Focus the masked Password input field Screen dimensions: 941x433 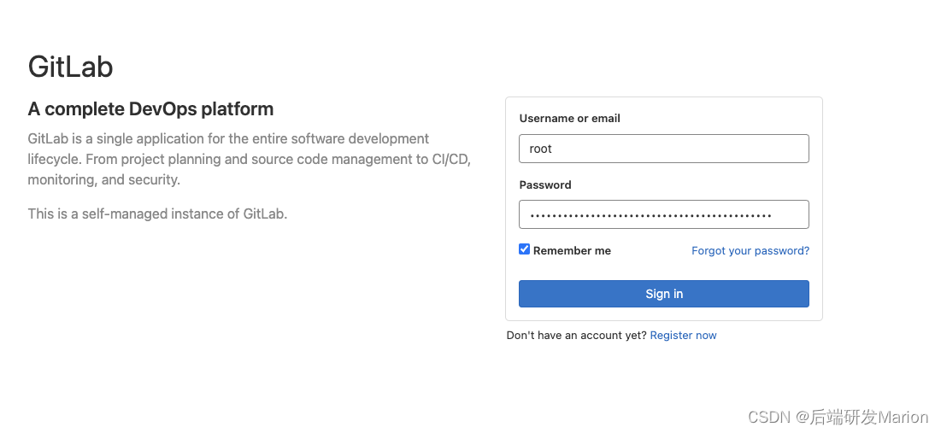point(664,214)
